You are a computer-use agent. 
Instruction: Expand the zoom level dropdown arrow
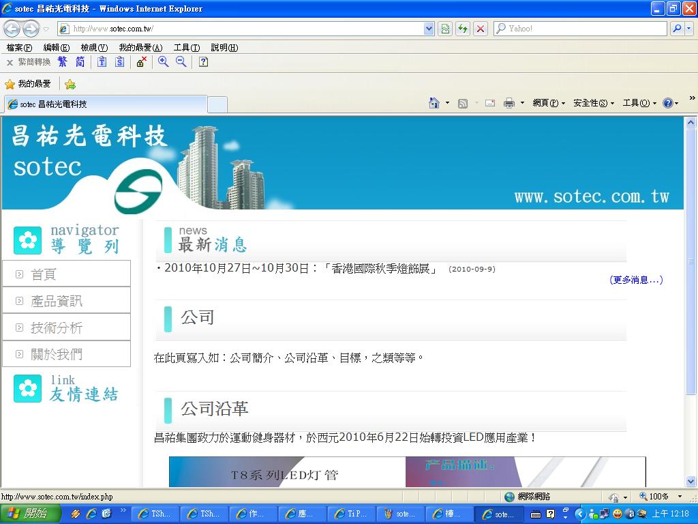point(680,497)
